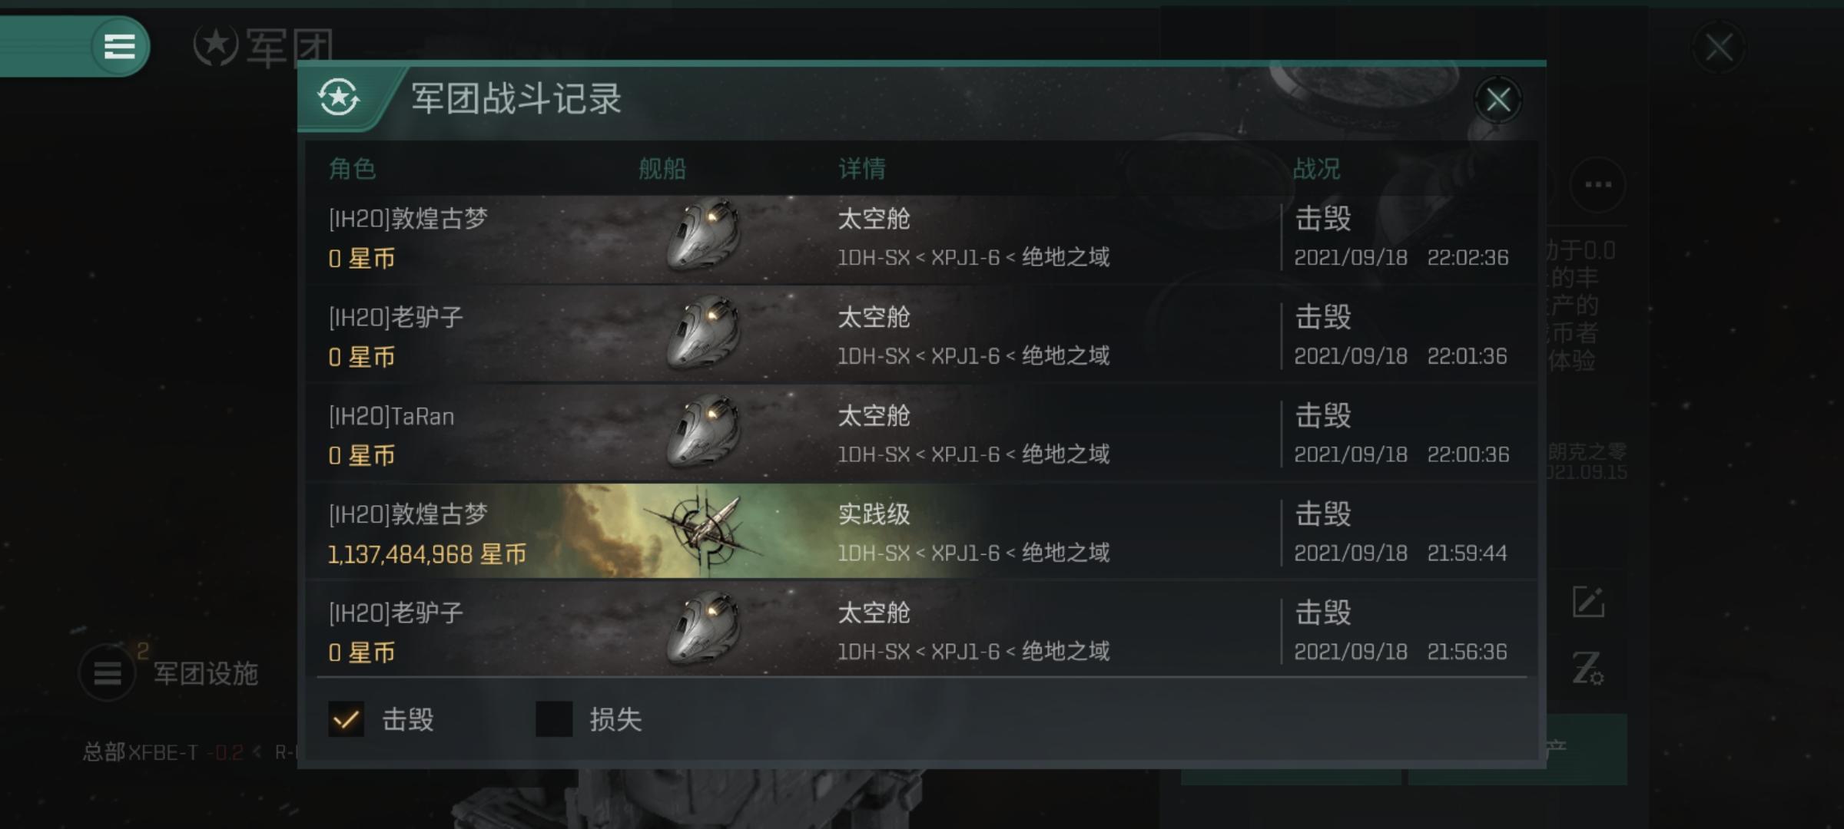This screenshot has width=1844, height=829.
Task: Click the capsule icon in first record
Action: (703, 235)
